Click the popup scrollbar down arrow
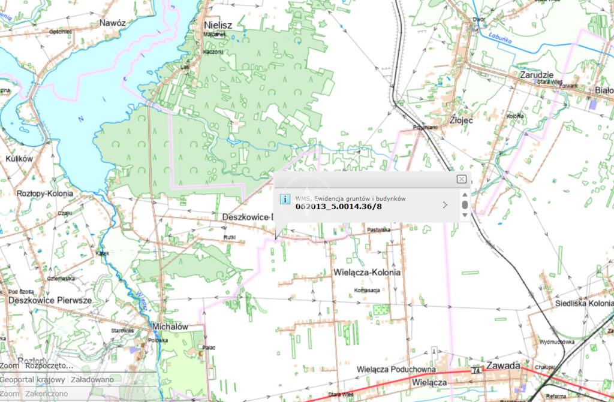The height and width of the screenshot is (402, 614). [465, 215]
